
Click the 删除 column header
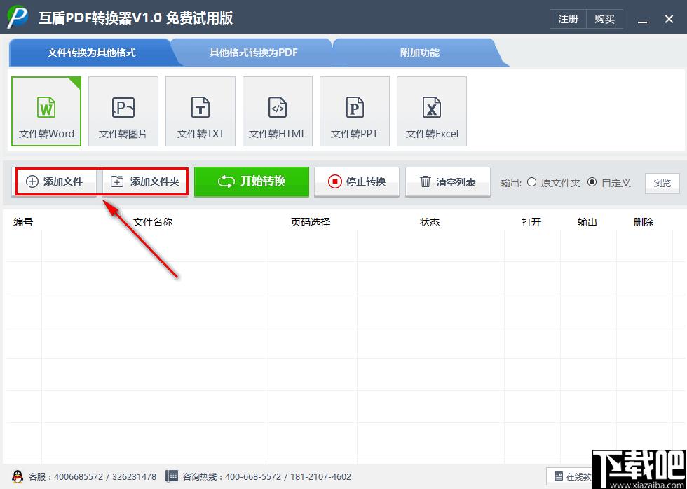[644, 222]
